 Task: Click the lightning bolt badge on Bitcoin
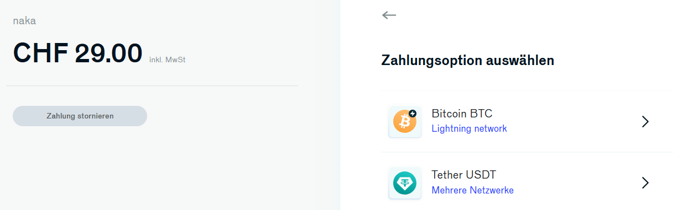[412, 113]
